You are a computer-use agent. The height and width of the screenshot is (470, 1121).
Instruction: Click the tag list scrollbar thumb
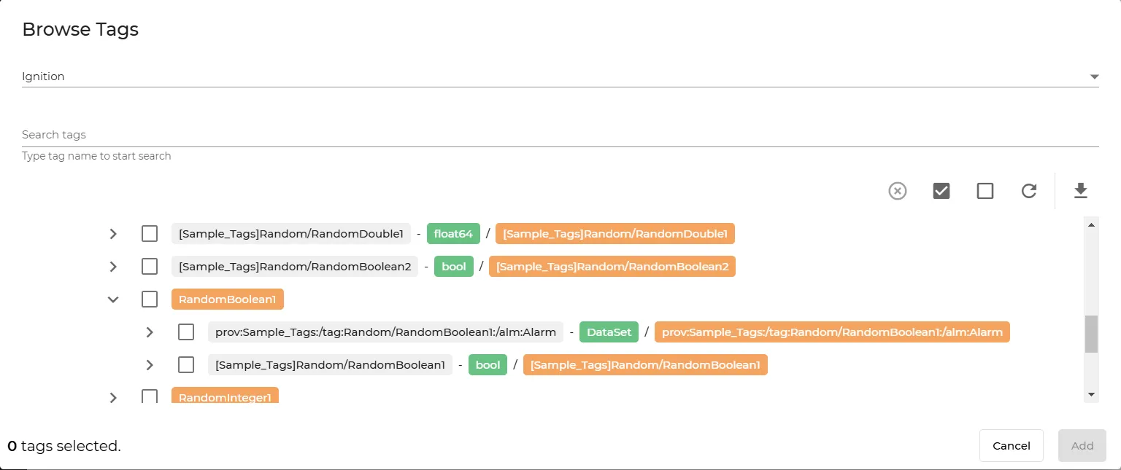click(x=1091, y=334)
